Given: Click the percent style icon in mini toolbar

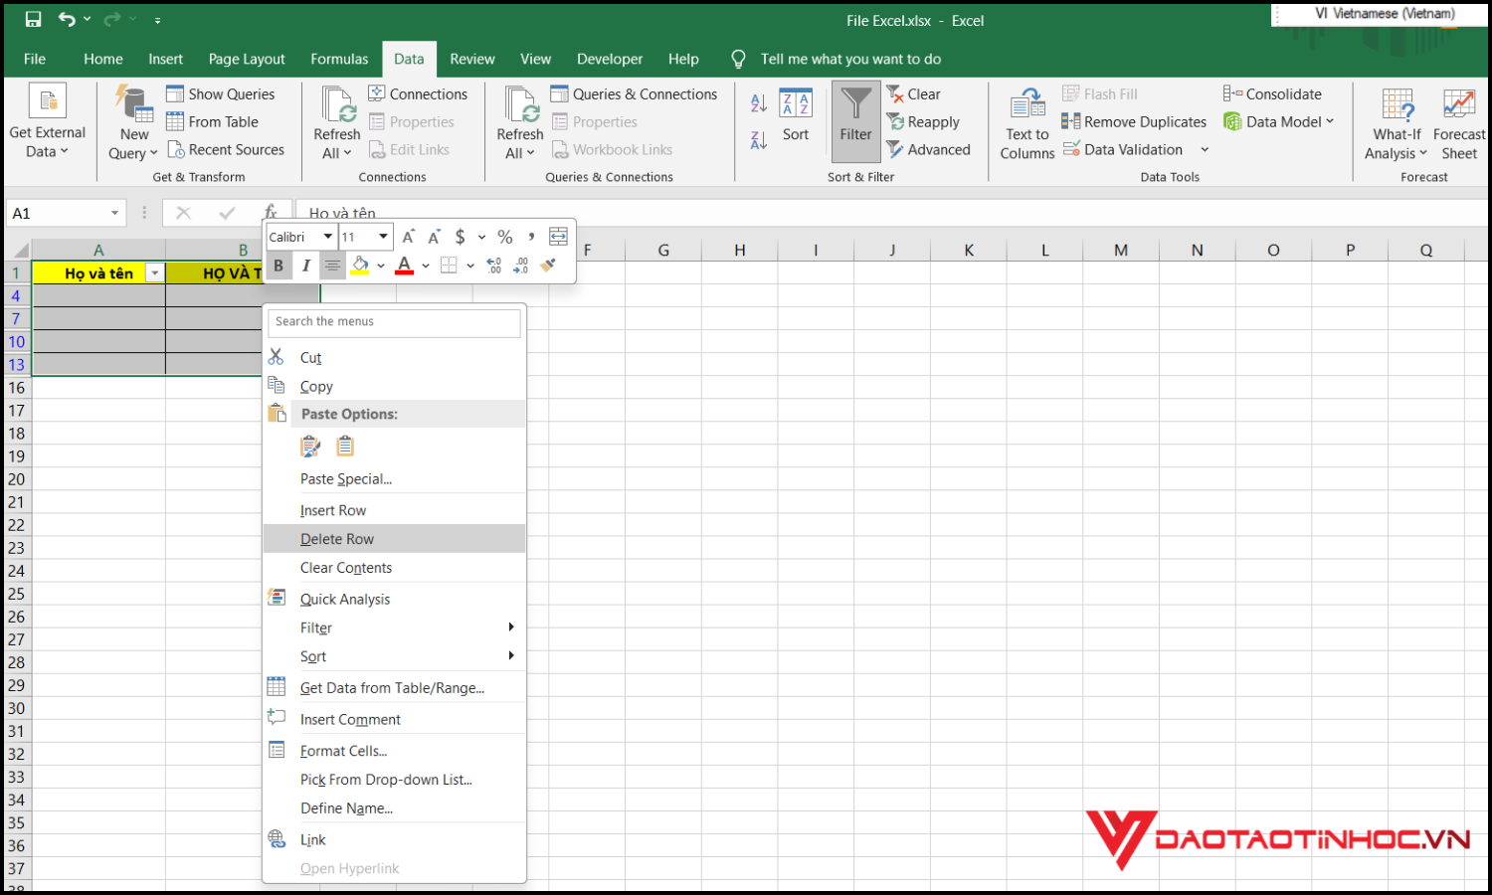Looking at the screenshot, I should click(505, 237).
